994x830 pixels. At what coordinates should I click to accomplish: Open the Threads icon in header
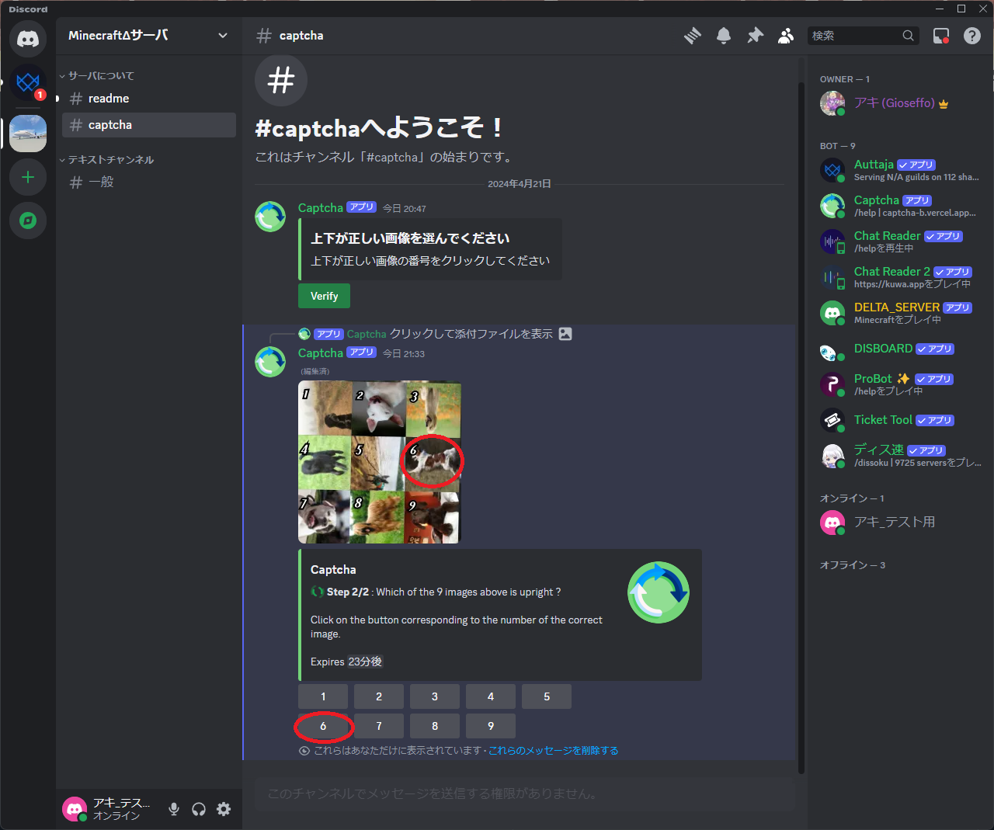click(693, 36)
